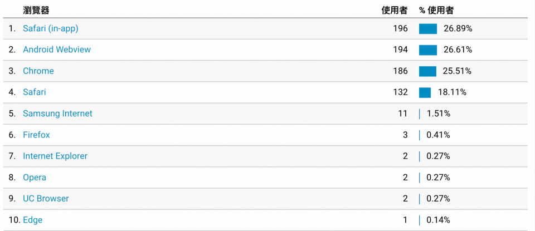The height and width of the screenshot is (231, 535).
Task: Click the blue bar for 26.89%
Action: (x=428, y=29)
